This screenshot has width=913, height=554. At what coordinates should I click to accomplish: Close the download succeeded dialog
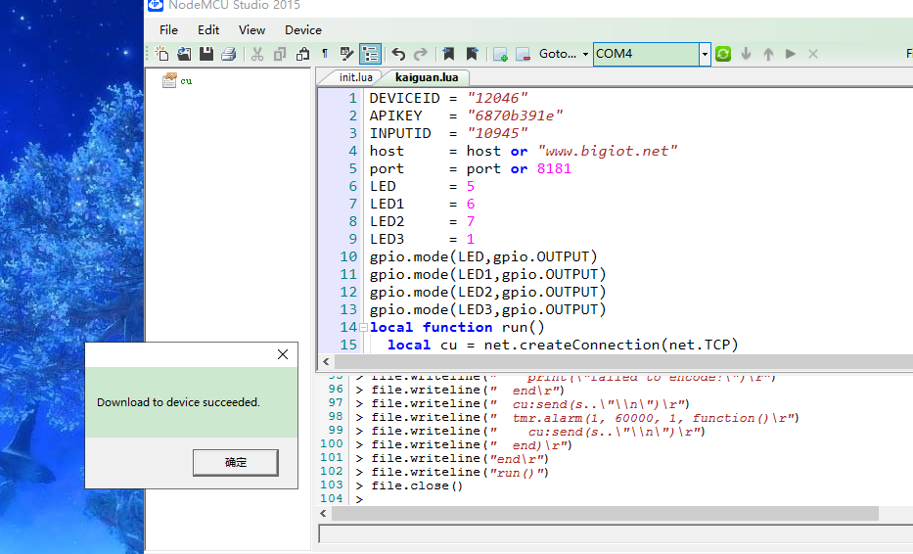coord(283,354)
